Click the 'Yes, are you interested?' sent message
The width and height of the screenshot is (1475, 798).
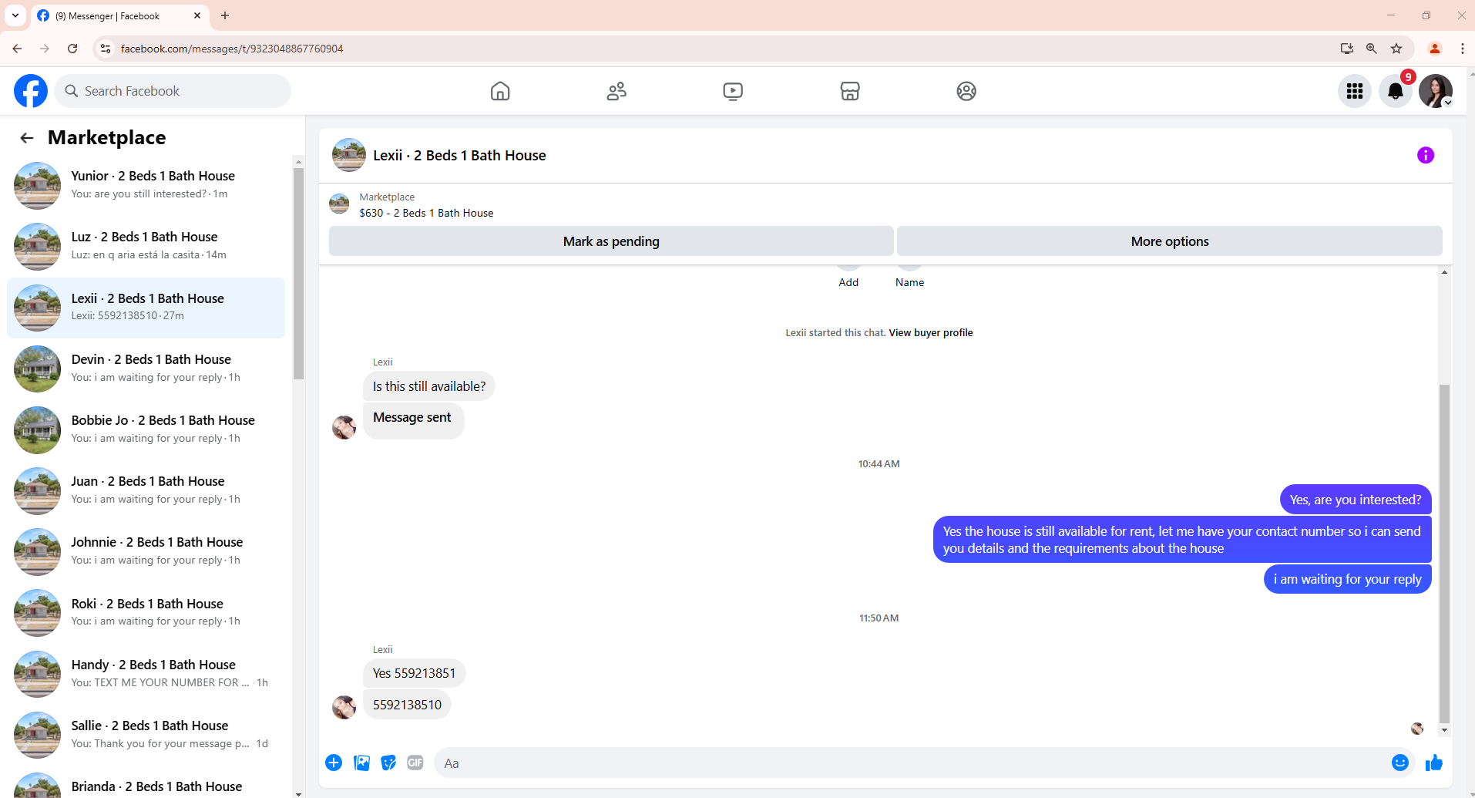pyautogui.click(x=1356, y=500)
